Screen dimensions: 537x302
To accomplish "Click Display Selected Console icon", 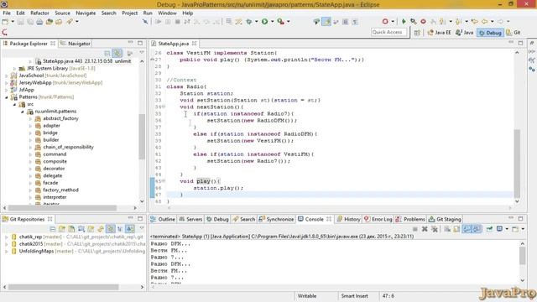I will pyautogui.click(x=500, y=229).
